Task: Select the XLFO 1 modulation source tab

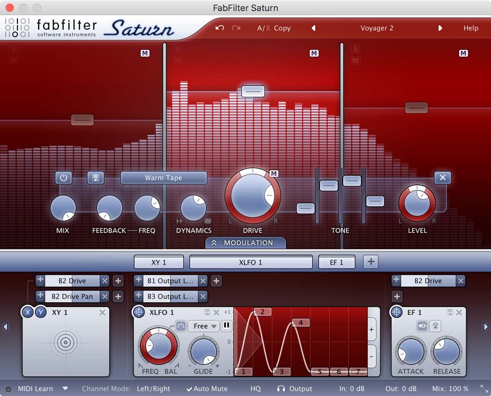Action: 250,262
